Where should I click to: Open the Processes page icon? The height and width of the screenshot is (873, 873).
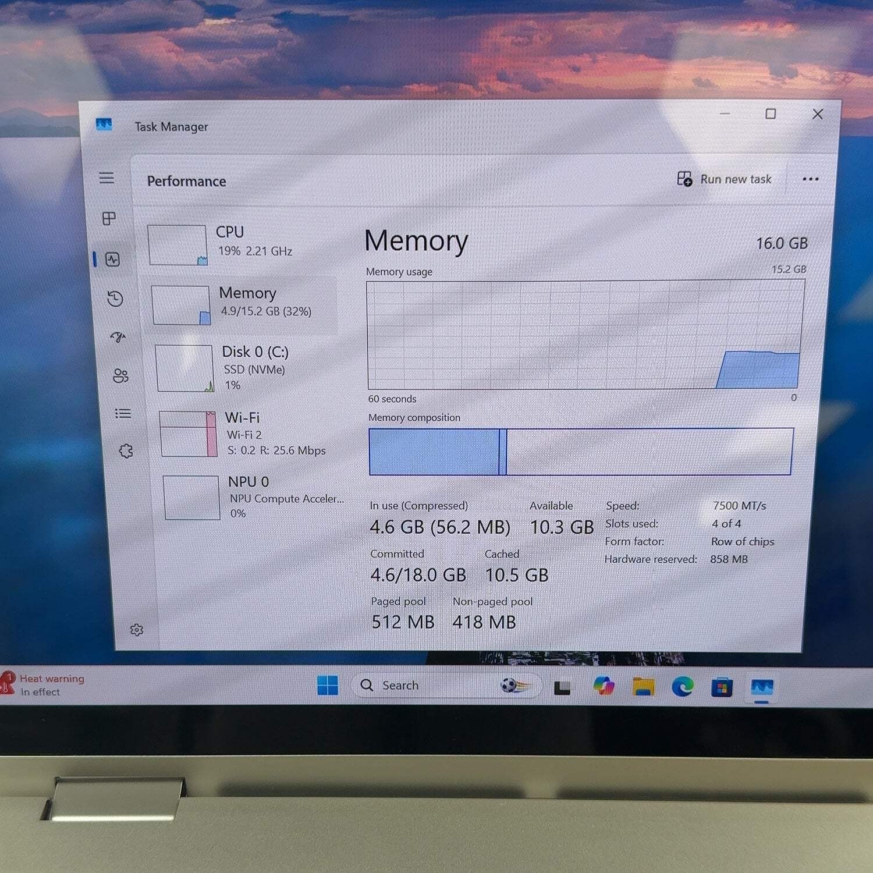click(109, 218)
